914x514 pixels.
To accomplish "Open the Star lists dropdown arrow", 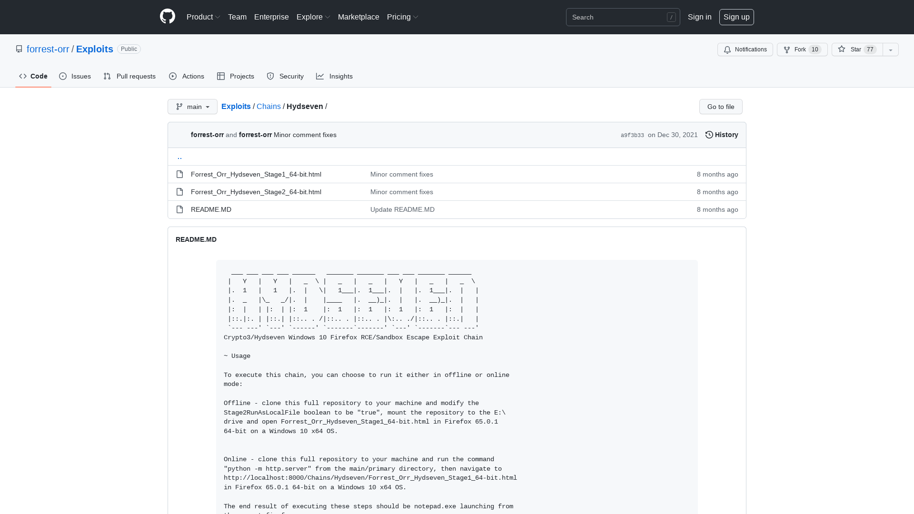I will 891,49.
